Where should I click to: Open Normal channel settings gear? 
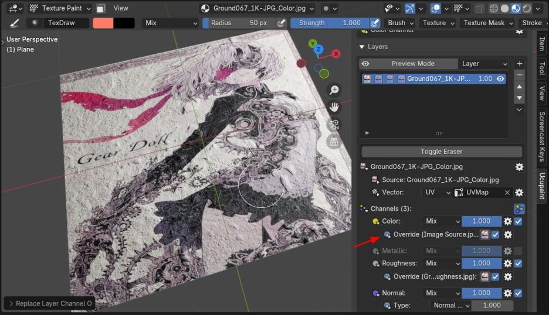[508, 293]
